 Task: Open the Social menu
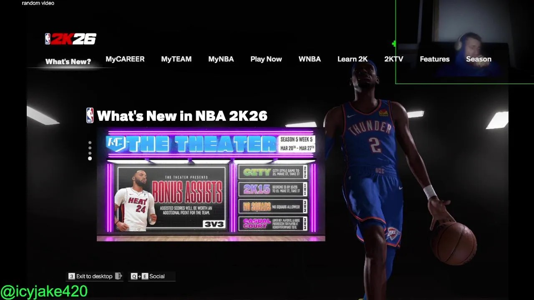tap(152, 276)
